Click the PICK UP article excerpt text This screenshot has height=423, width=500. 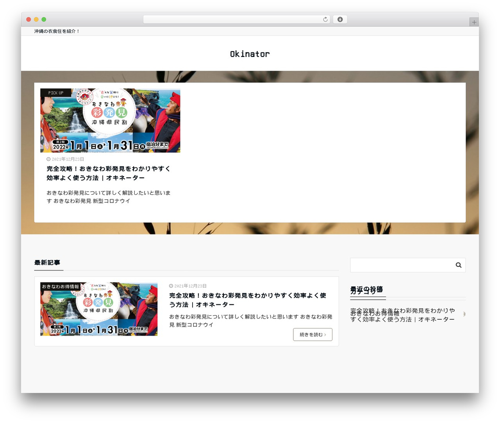pyautogui.click(x=109, y=197)
